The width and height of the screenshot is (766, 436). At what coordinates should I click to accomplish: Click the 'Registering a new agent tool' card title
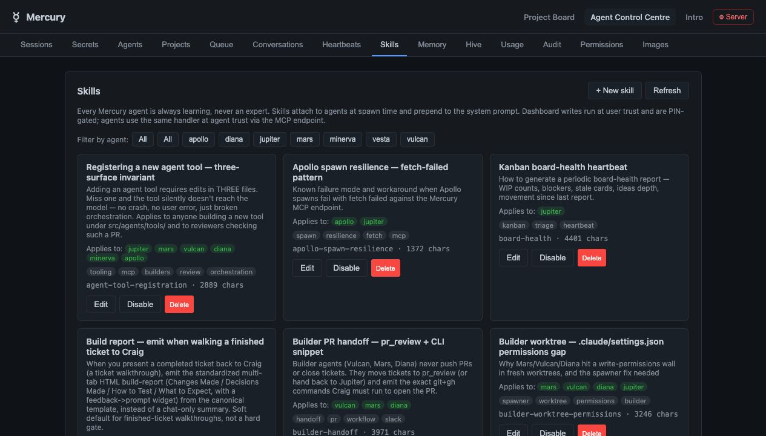click(163, 173)
